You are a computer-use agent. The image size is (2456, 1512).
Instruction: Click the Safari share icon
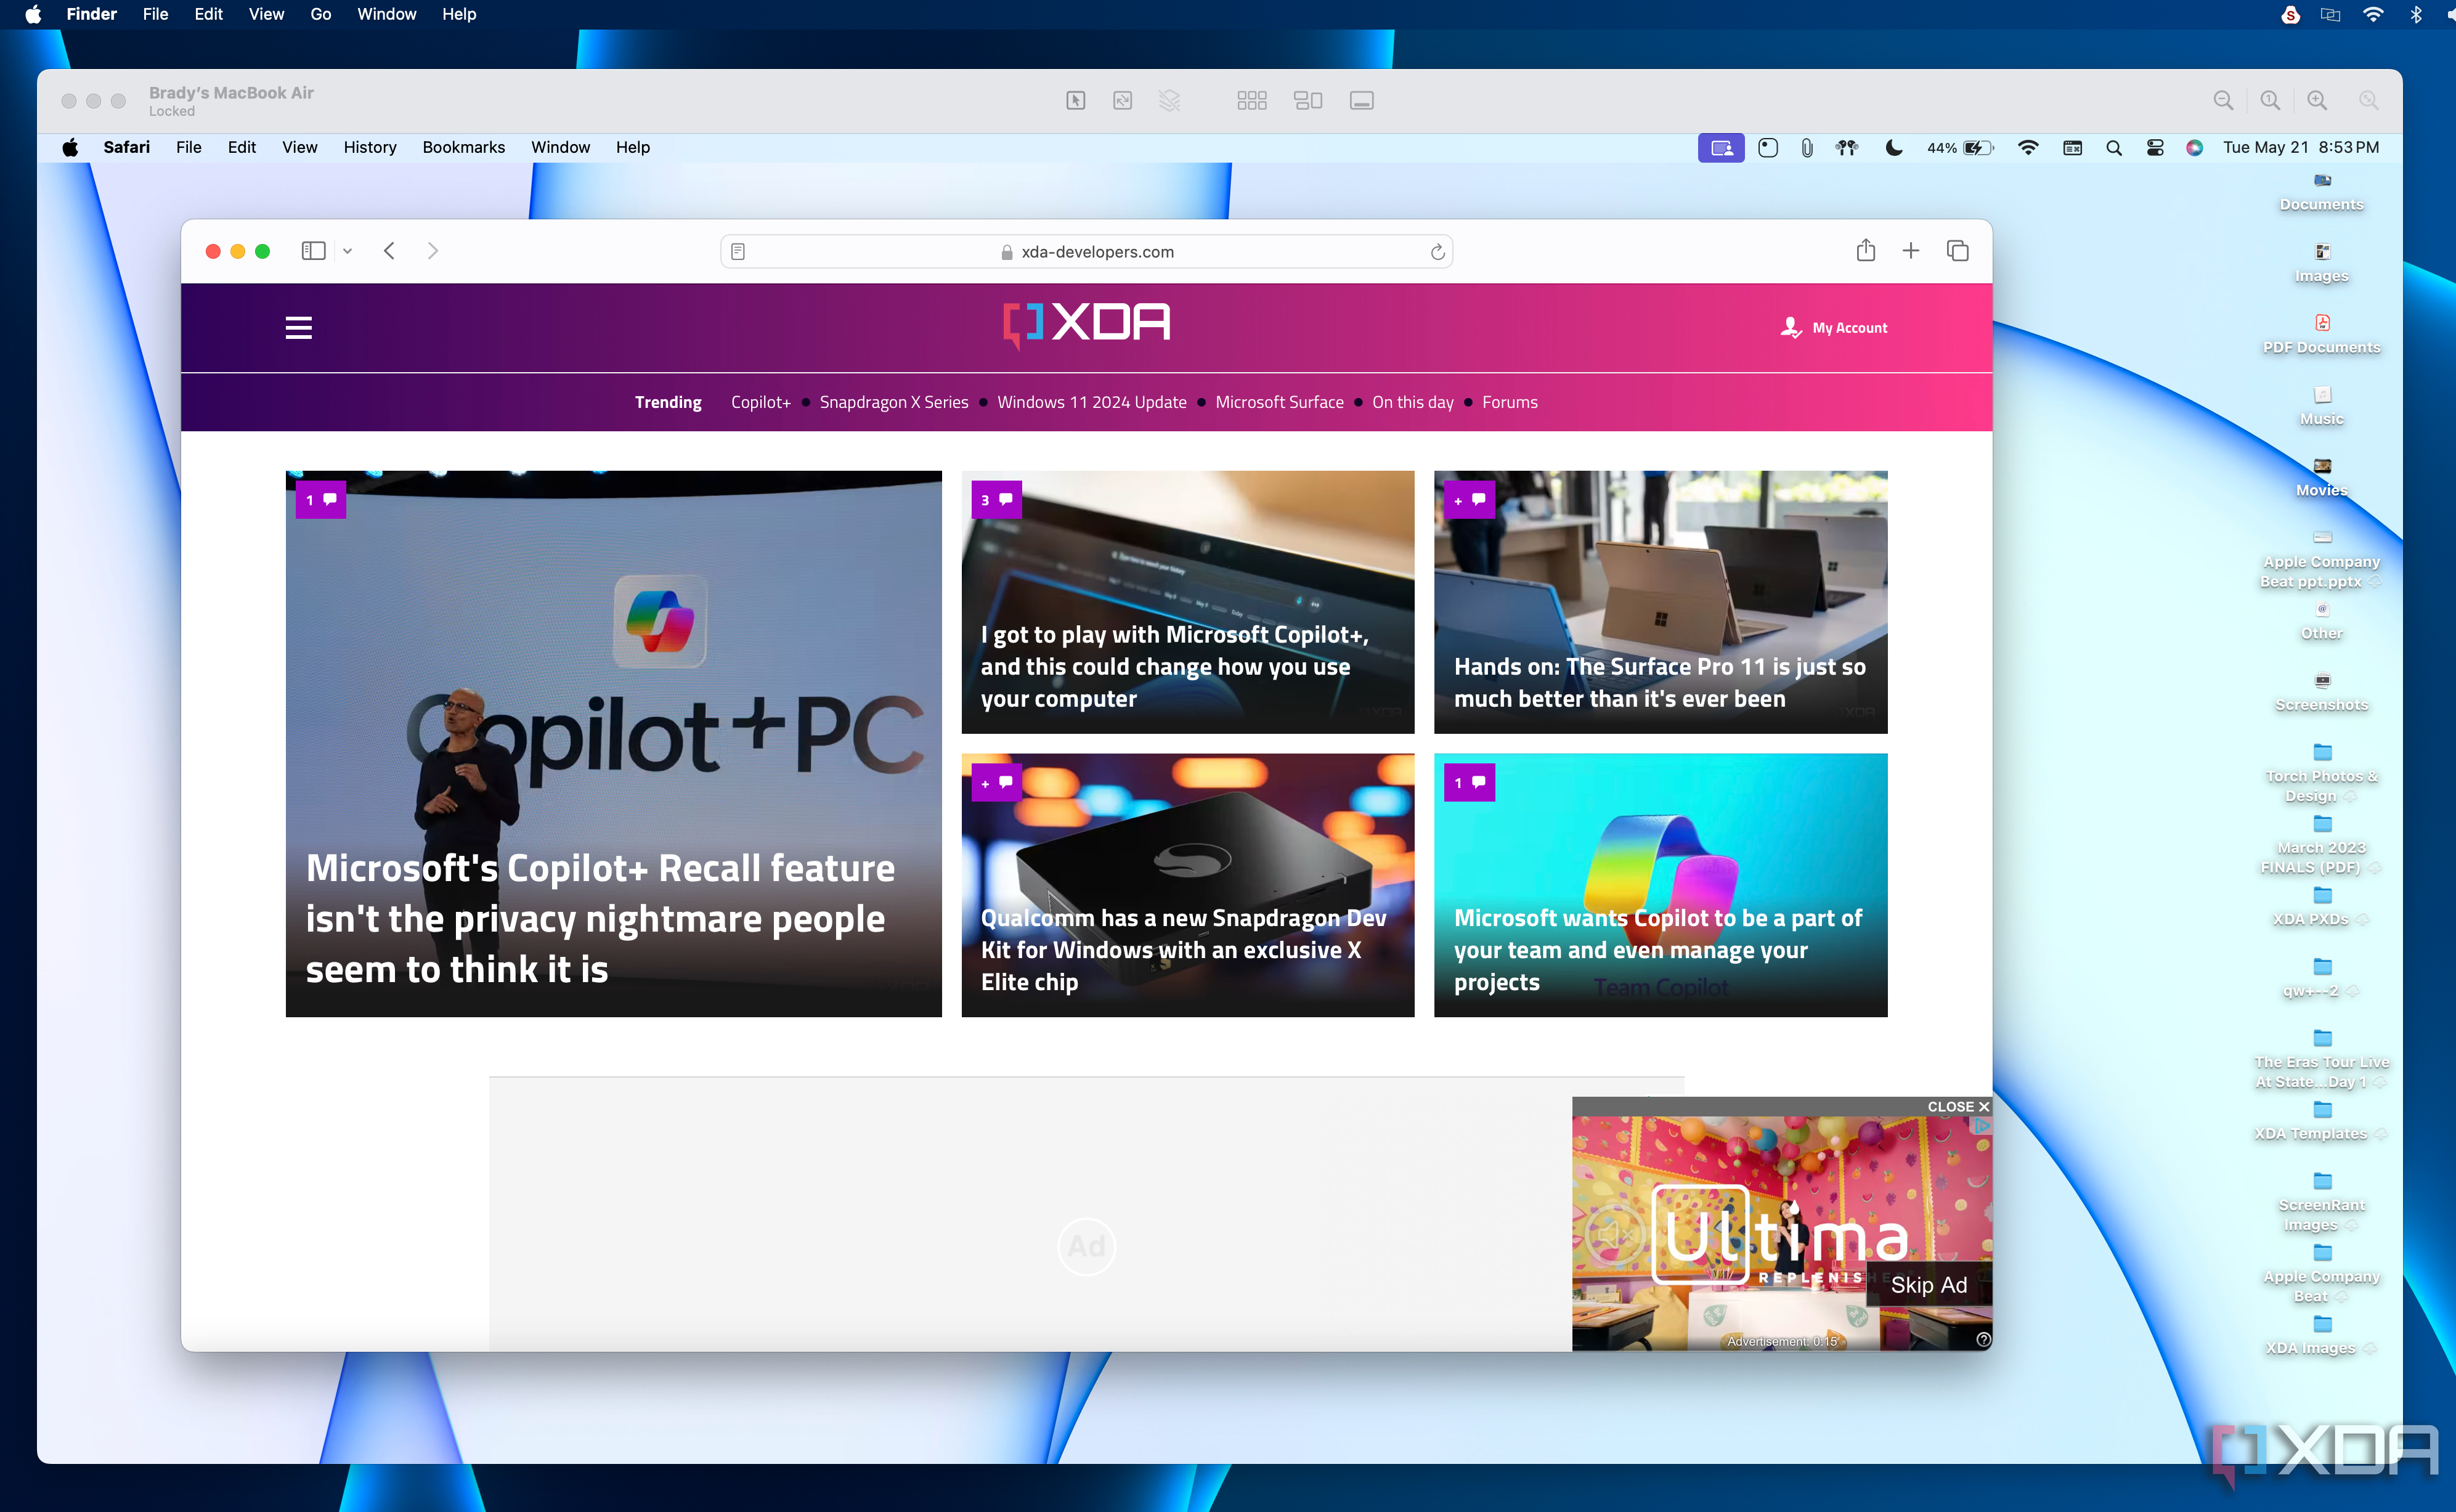pyautogui.click(x=1866, y=251)
